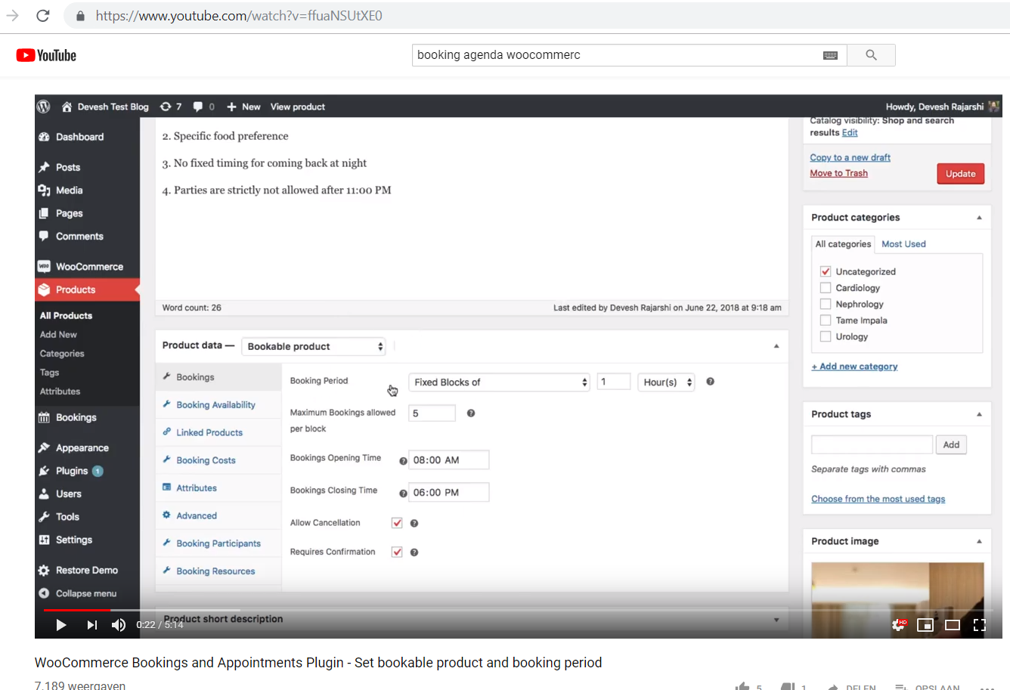Collapse the Product tags panel
The image size is (1010, 690).
979,414
